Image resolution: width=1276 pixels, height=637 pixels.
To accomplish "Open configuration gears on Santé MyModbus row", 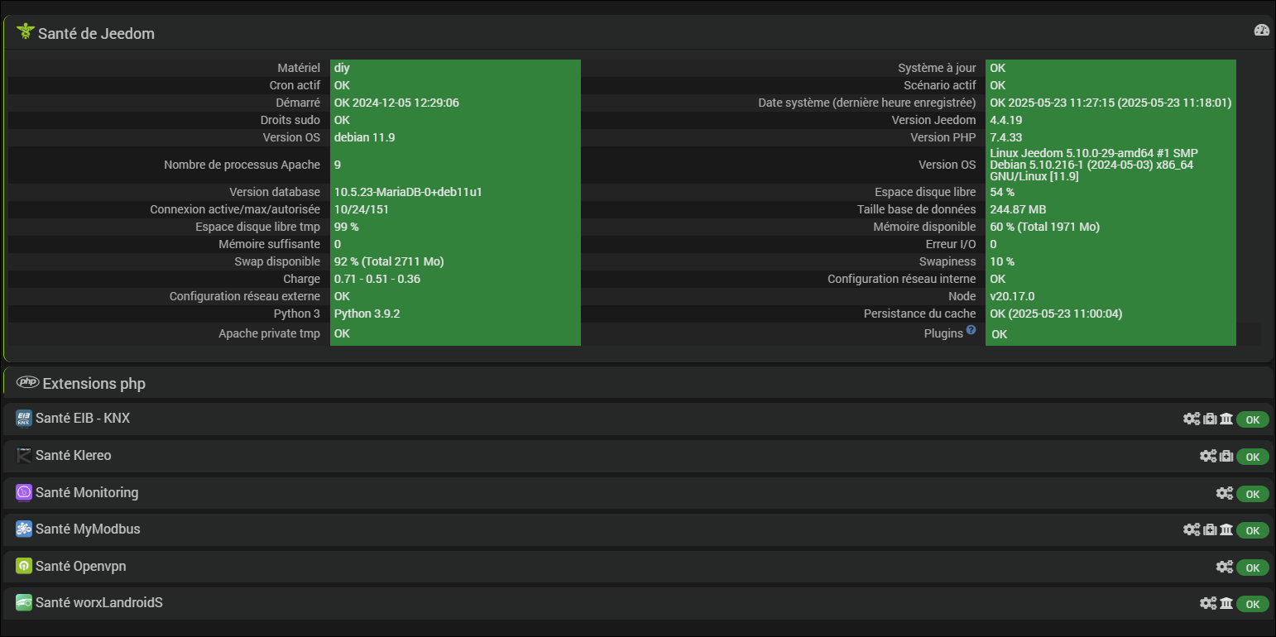I will [x=1191, y=529].
